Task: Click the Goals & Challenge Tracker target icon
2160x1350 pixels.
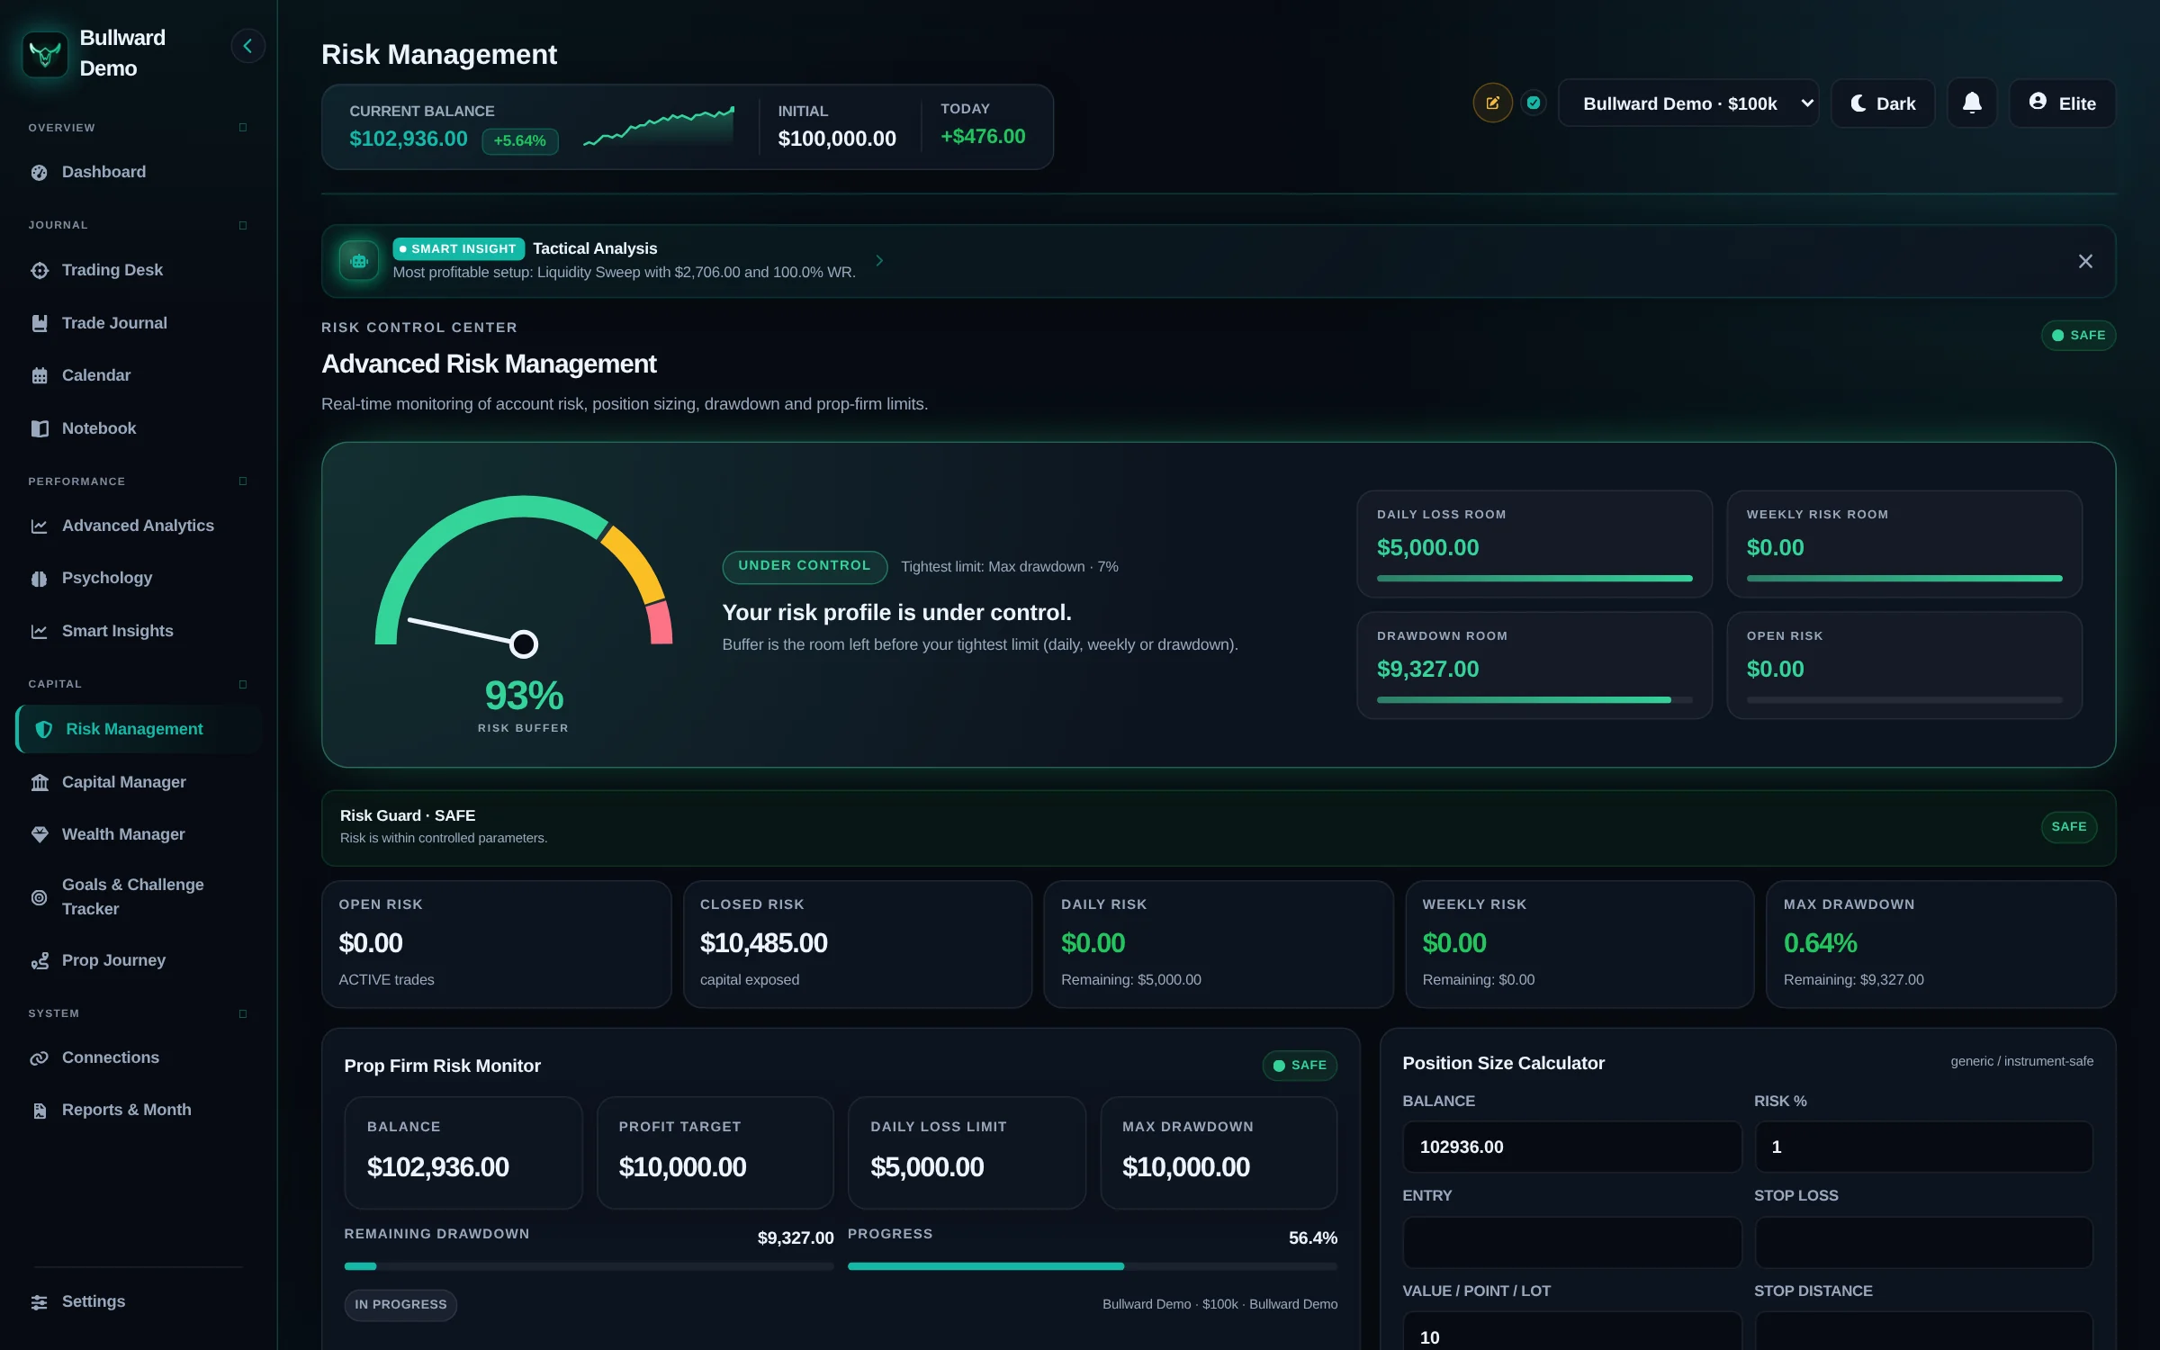Action: click(40, 897)
